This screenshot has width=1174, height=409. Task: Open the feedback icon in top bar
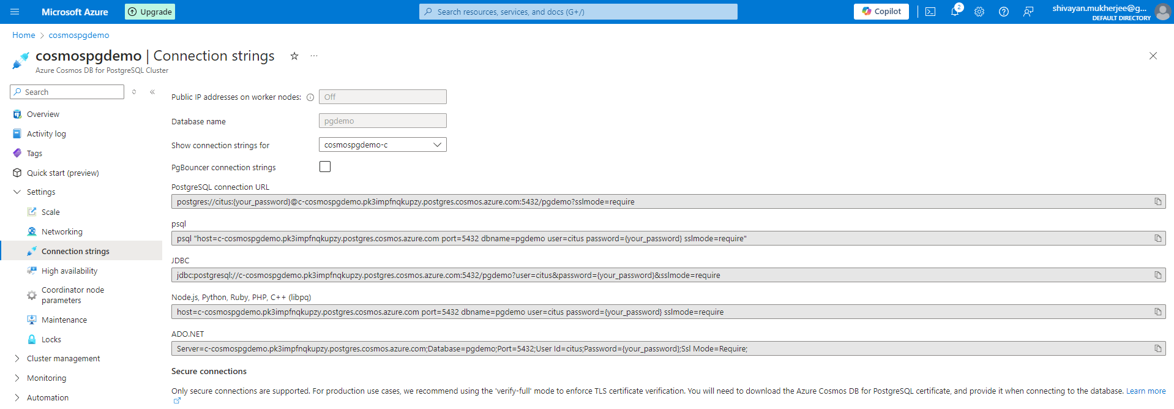coord(1028,12)
